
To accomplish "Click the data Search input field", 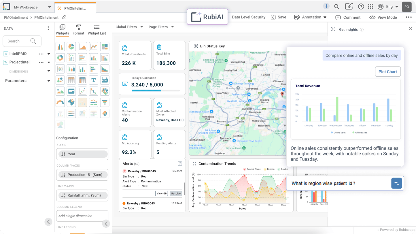I will [x=22, y=41].
